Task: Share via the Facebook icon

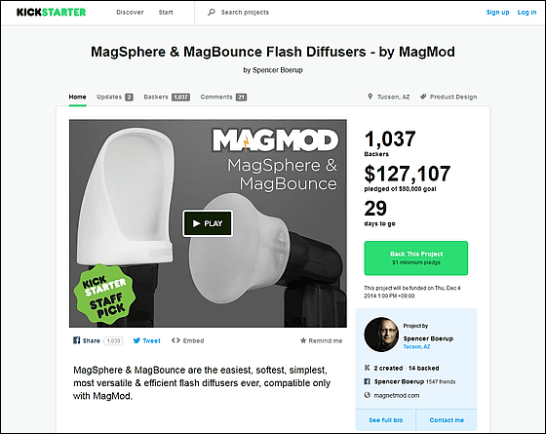Action: (x=77, y=340)
